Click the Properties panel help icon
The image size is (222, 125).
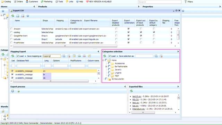pyautogui.click(x=183, y=11)
